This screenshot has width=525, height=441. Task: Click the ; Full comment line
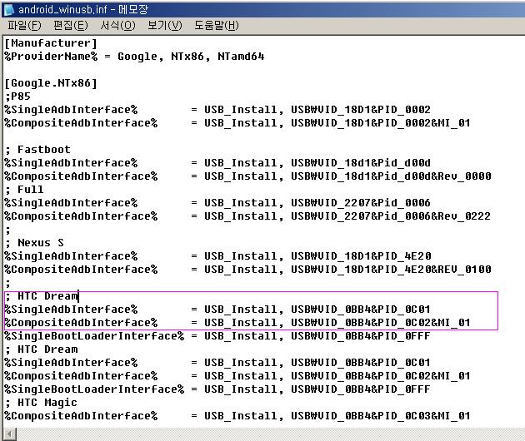point(24,190)
